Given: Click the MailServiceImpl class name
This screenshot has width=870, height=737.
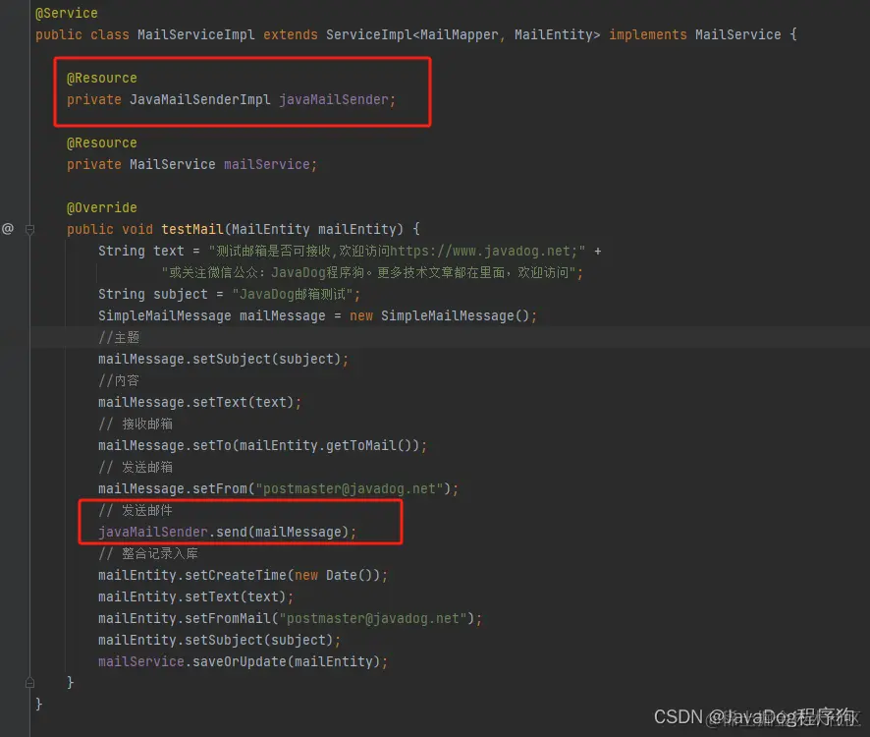Looking at the screenshot, I should pyautogui.click(x=196, y=35).
